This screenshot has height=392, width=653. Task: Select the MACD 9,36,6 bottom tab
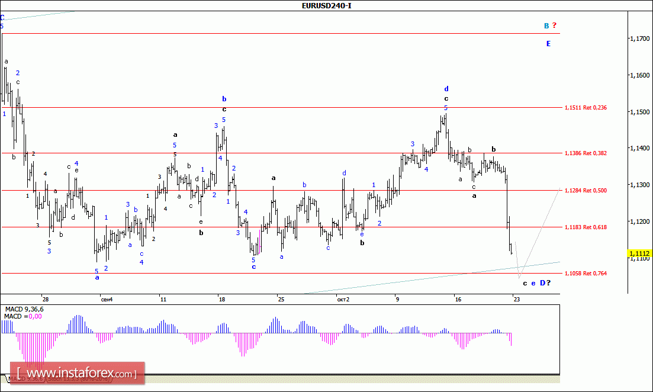coord(24,378)
